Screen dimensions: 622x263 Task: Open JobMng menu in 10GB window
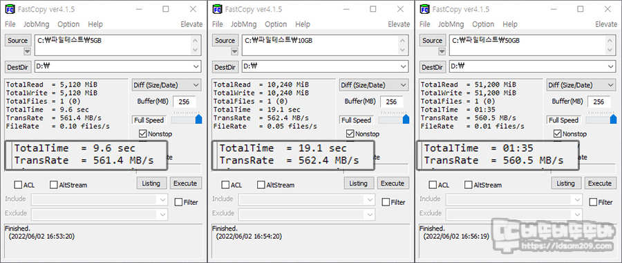[x=243, y=24]
